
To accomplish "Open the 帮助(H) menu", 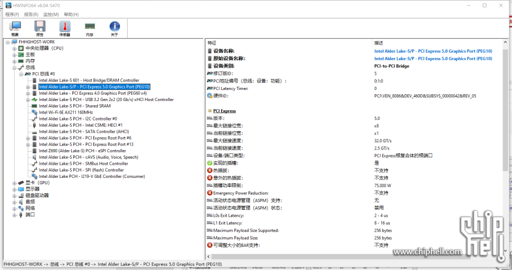I will (71, 14).
